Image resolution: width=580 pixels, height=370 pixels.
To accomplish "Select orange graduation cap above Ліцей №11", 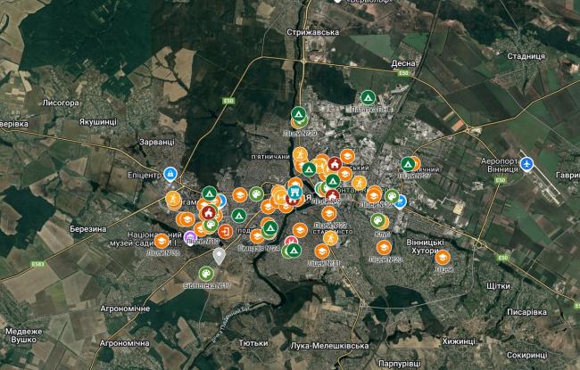I will point(321,252).
